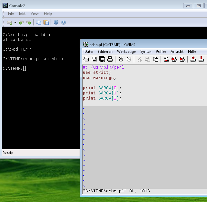The image size is (207, 202).
Task: Switch to previous tab in Console2 toolbar
Action: [21, 23]
